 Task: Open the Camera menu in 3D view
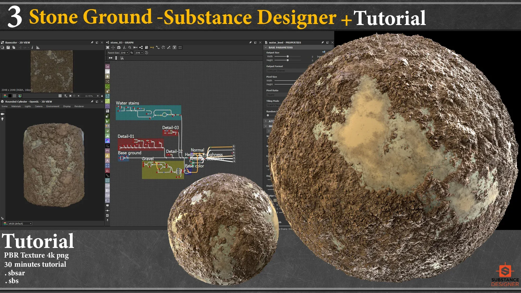click(39, 106)
